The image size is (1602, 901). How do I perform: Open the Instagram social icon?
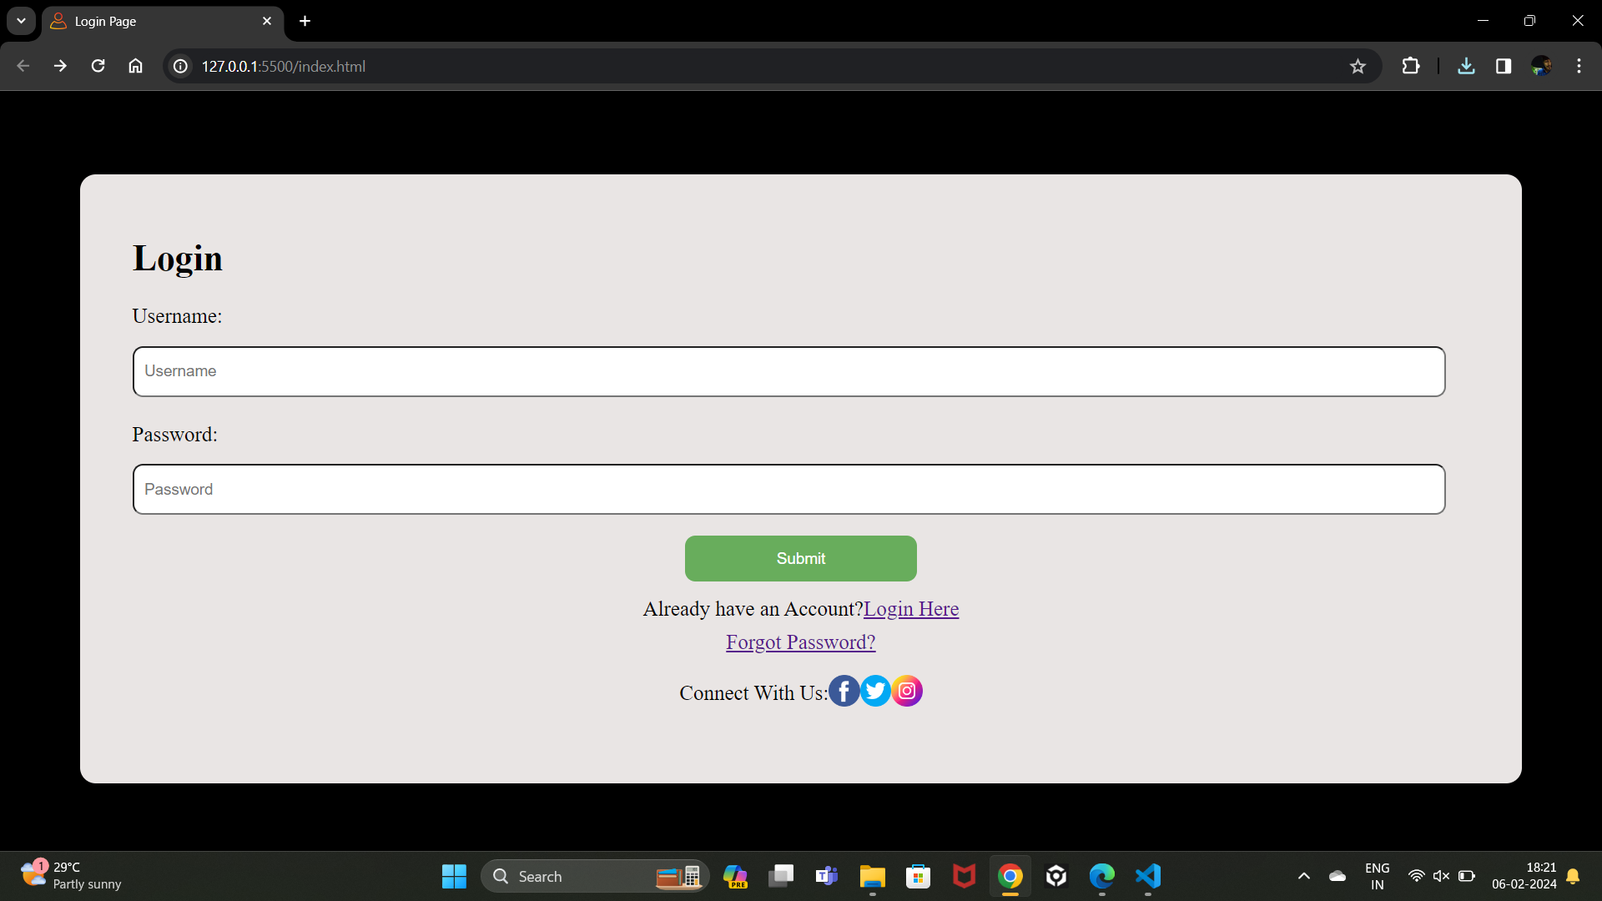click(x=907, y=691)
